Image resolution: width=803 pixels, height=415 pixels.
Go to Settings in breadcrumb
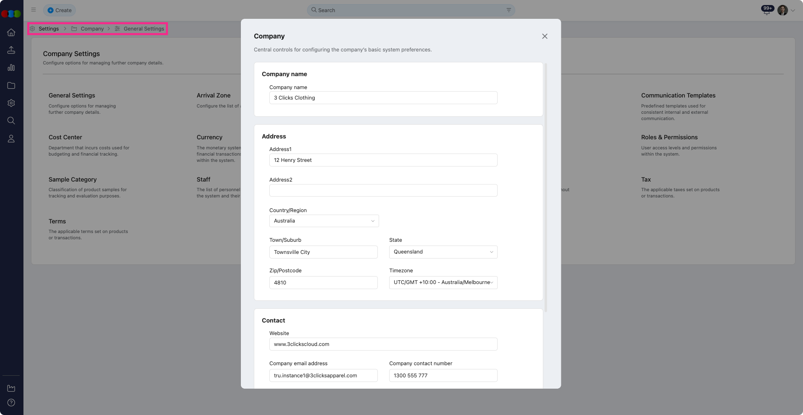[49, 29]
